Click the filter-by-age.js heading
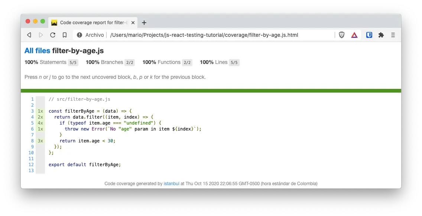422x216 pixels. (x=78, y=51)
